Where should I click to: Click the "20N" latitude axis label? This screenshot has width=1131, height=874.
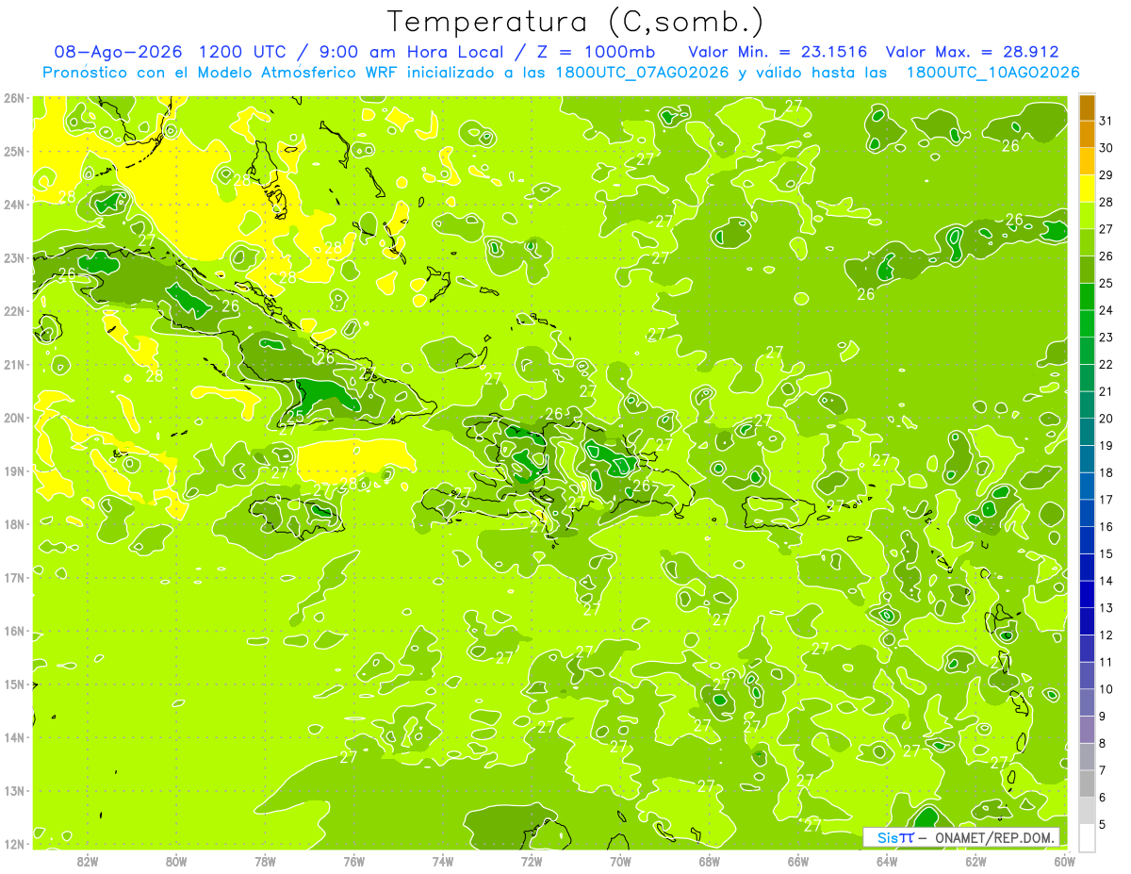click(13, 418)
